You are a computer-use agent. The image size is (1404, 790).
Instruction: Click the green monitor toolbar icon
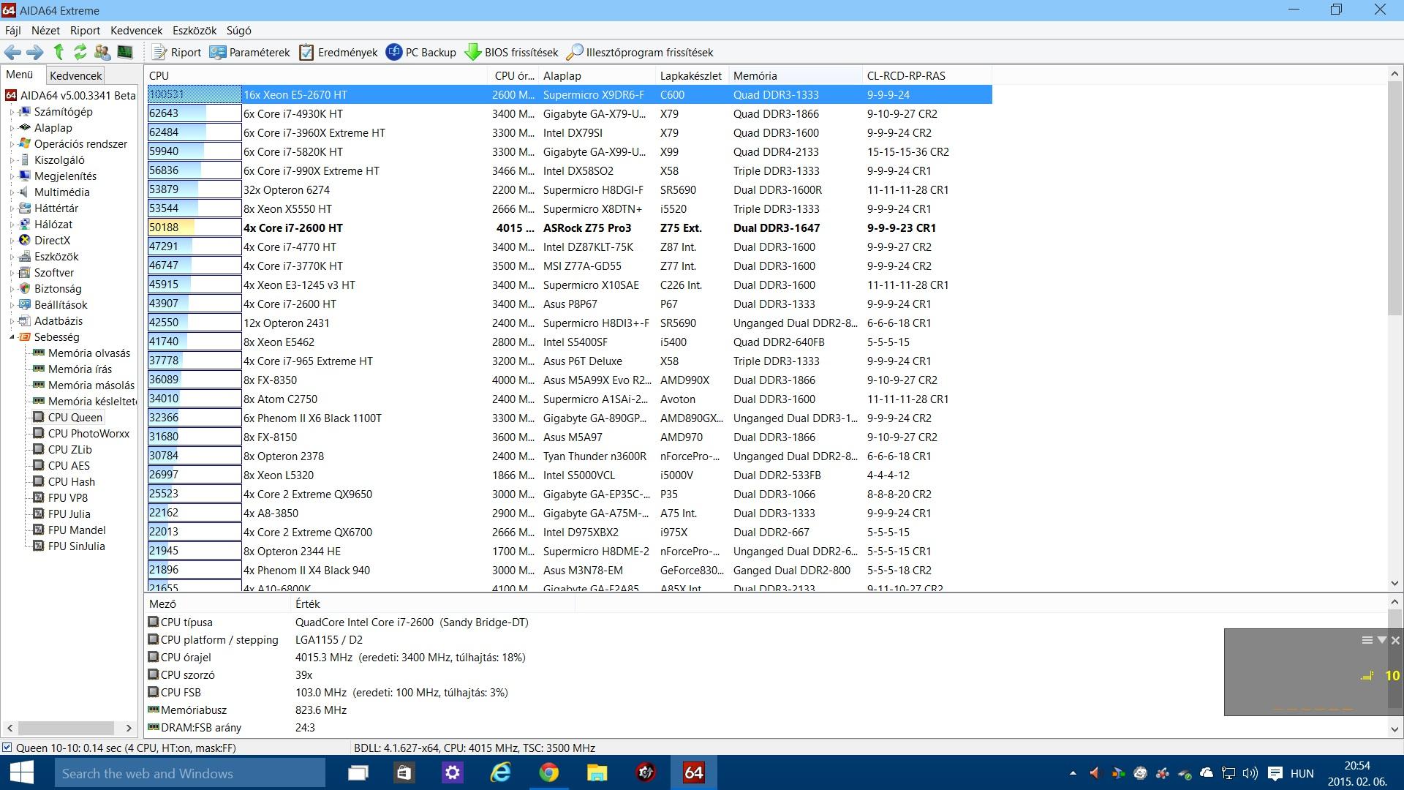point(125,52)
